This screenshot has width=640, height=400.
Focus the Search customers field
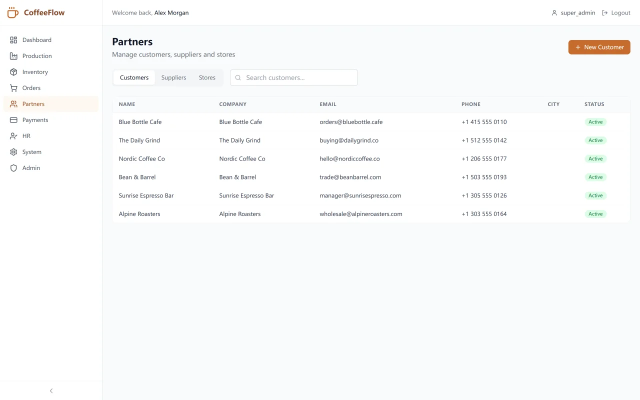pyautogui.click(x=294, y=77)
